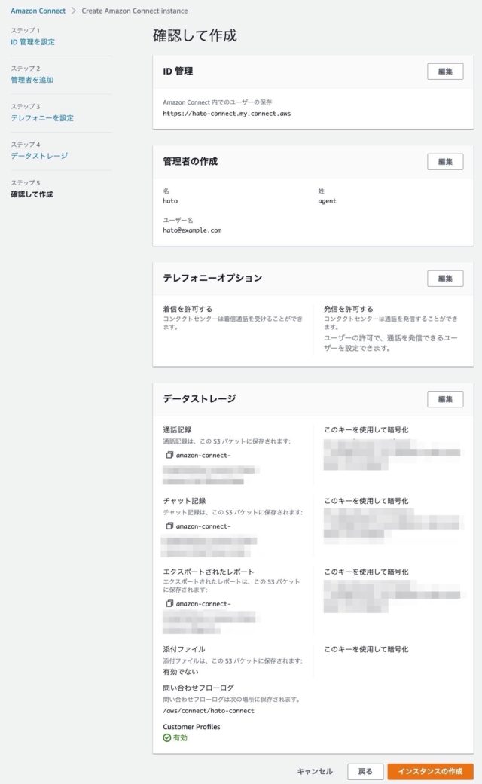Click the 問い合わせフローログ heading
Viewport: 482px width, 784px height.
(199, 688)
